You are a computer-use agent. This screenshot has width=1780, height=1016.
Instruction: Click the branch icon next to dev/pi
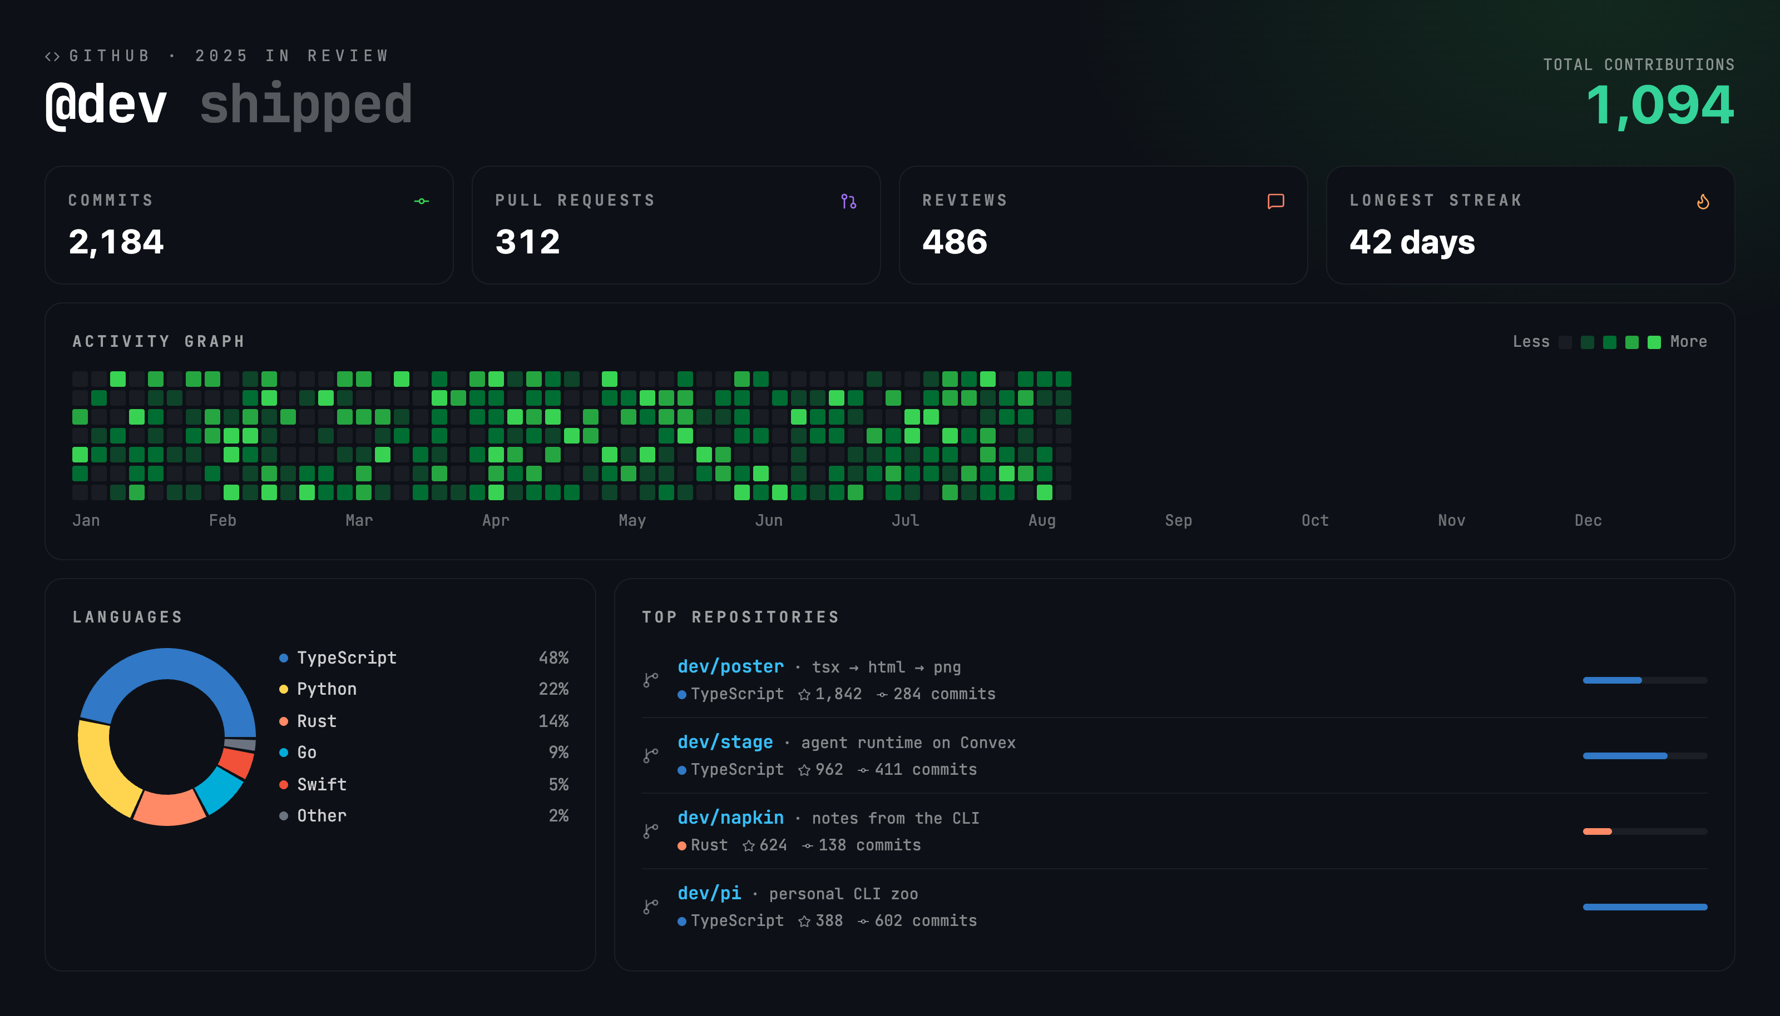650,907
